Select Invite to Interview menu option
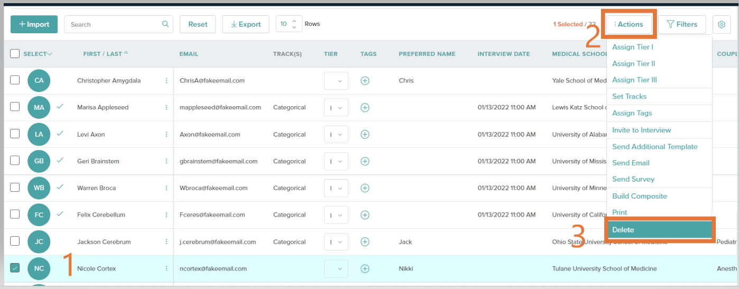This screenshot has width=739, height=289. click(641, 130)
